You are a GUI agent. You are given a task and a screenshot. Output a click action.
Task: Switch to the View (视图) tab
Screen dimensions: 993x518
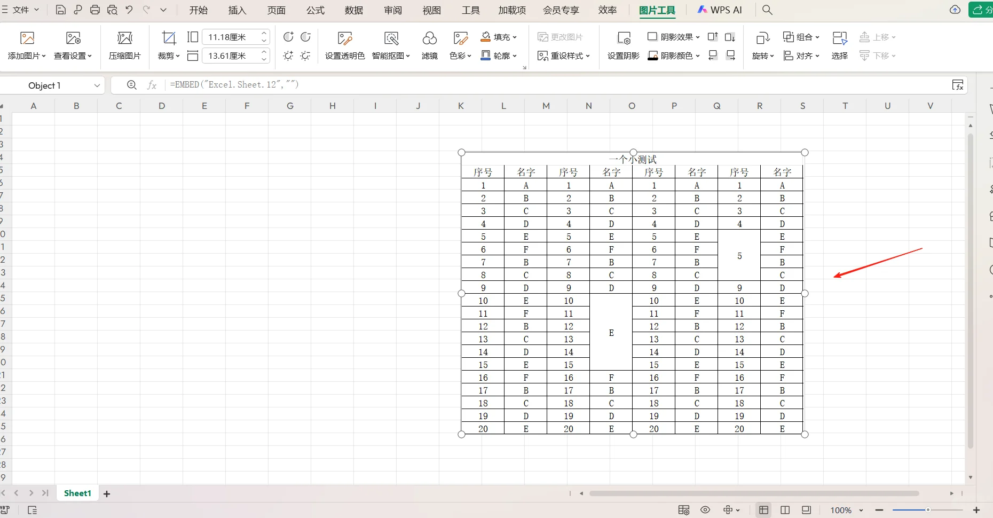click(x=432, y=10)
